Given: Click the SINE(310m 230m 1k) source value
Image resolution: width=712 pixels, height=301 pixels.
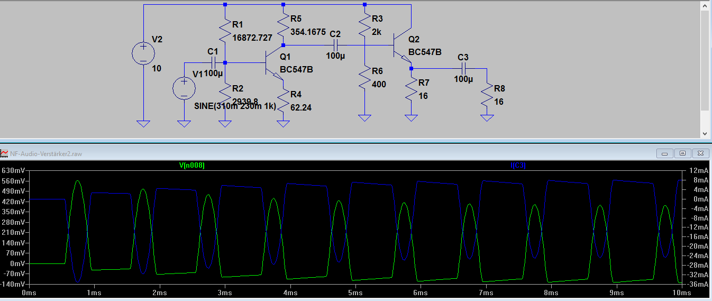Looking at the screenshot, I should coord(235,106).
